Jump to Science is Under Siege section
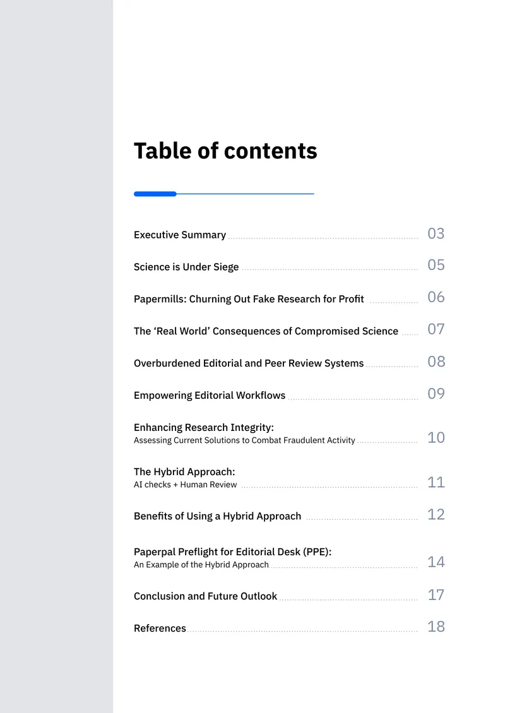Screen dimensions: 505x713 point(186,267)
